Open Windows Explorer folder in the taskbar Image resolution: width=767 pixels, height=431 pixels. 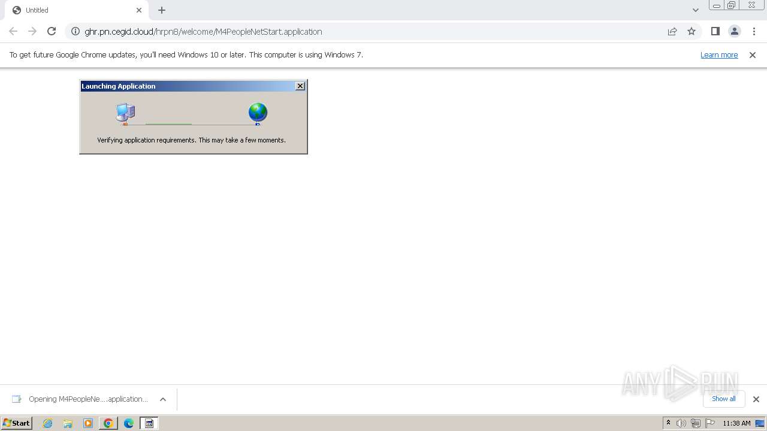tap(68, 423)
